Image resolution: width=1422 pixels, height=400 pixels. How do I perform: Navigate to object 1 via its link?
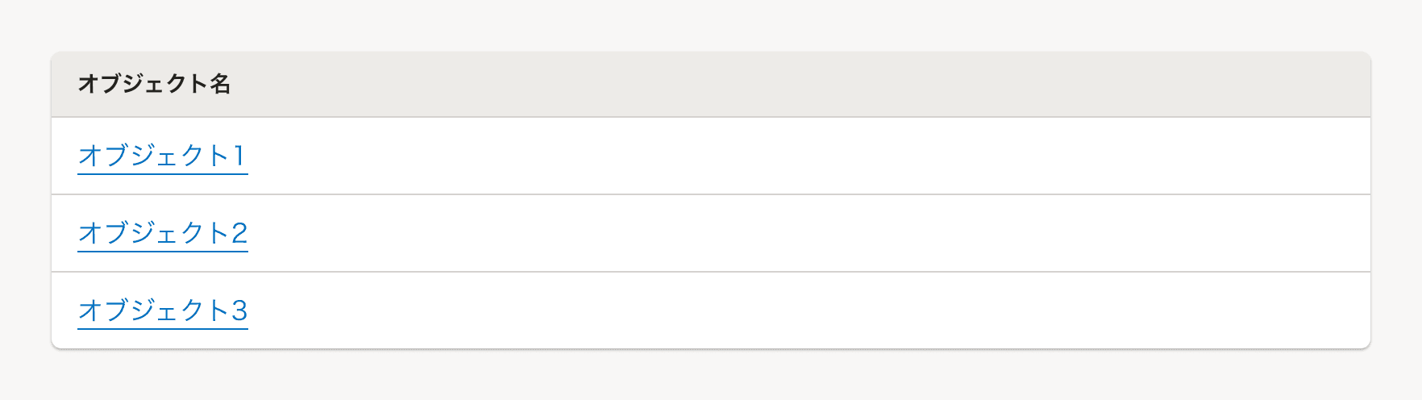[x=162, y=156]
